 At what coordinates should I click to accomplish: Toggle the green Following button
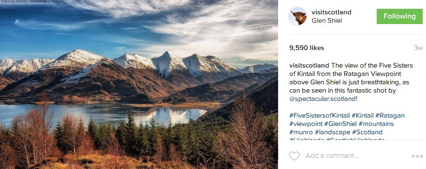[x=399, y=16]
